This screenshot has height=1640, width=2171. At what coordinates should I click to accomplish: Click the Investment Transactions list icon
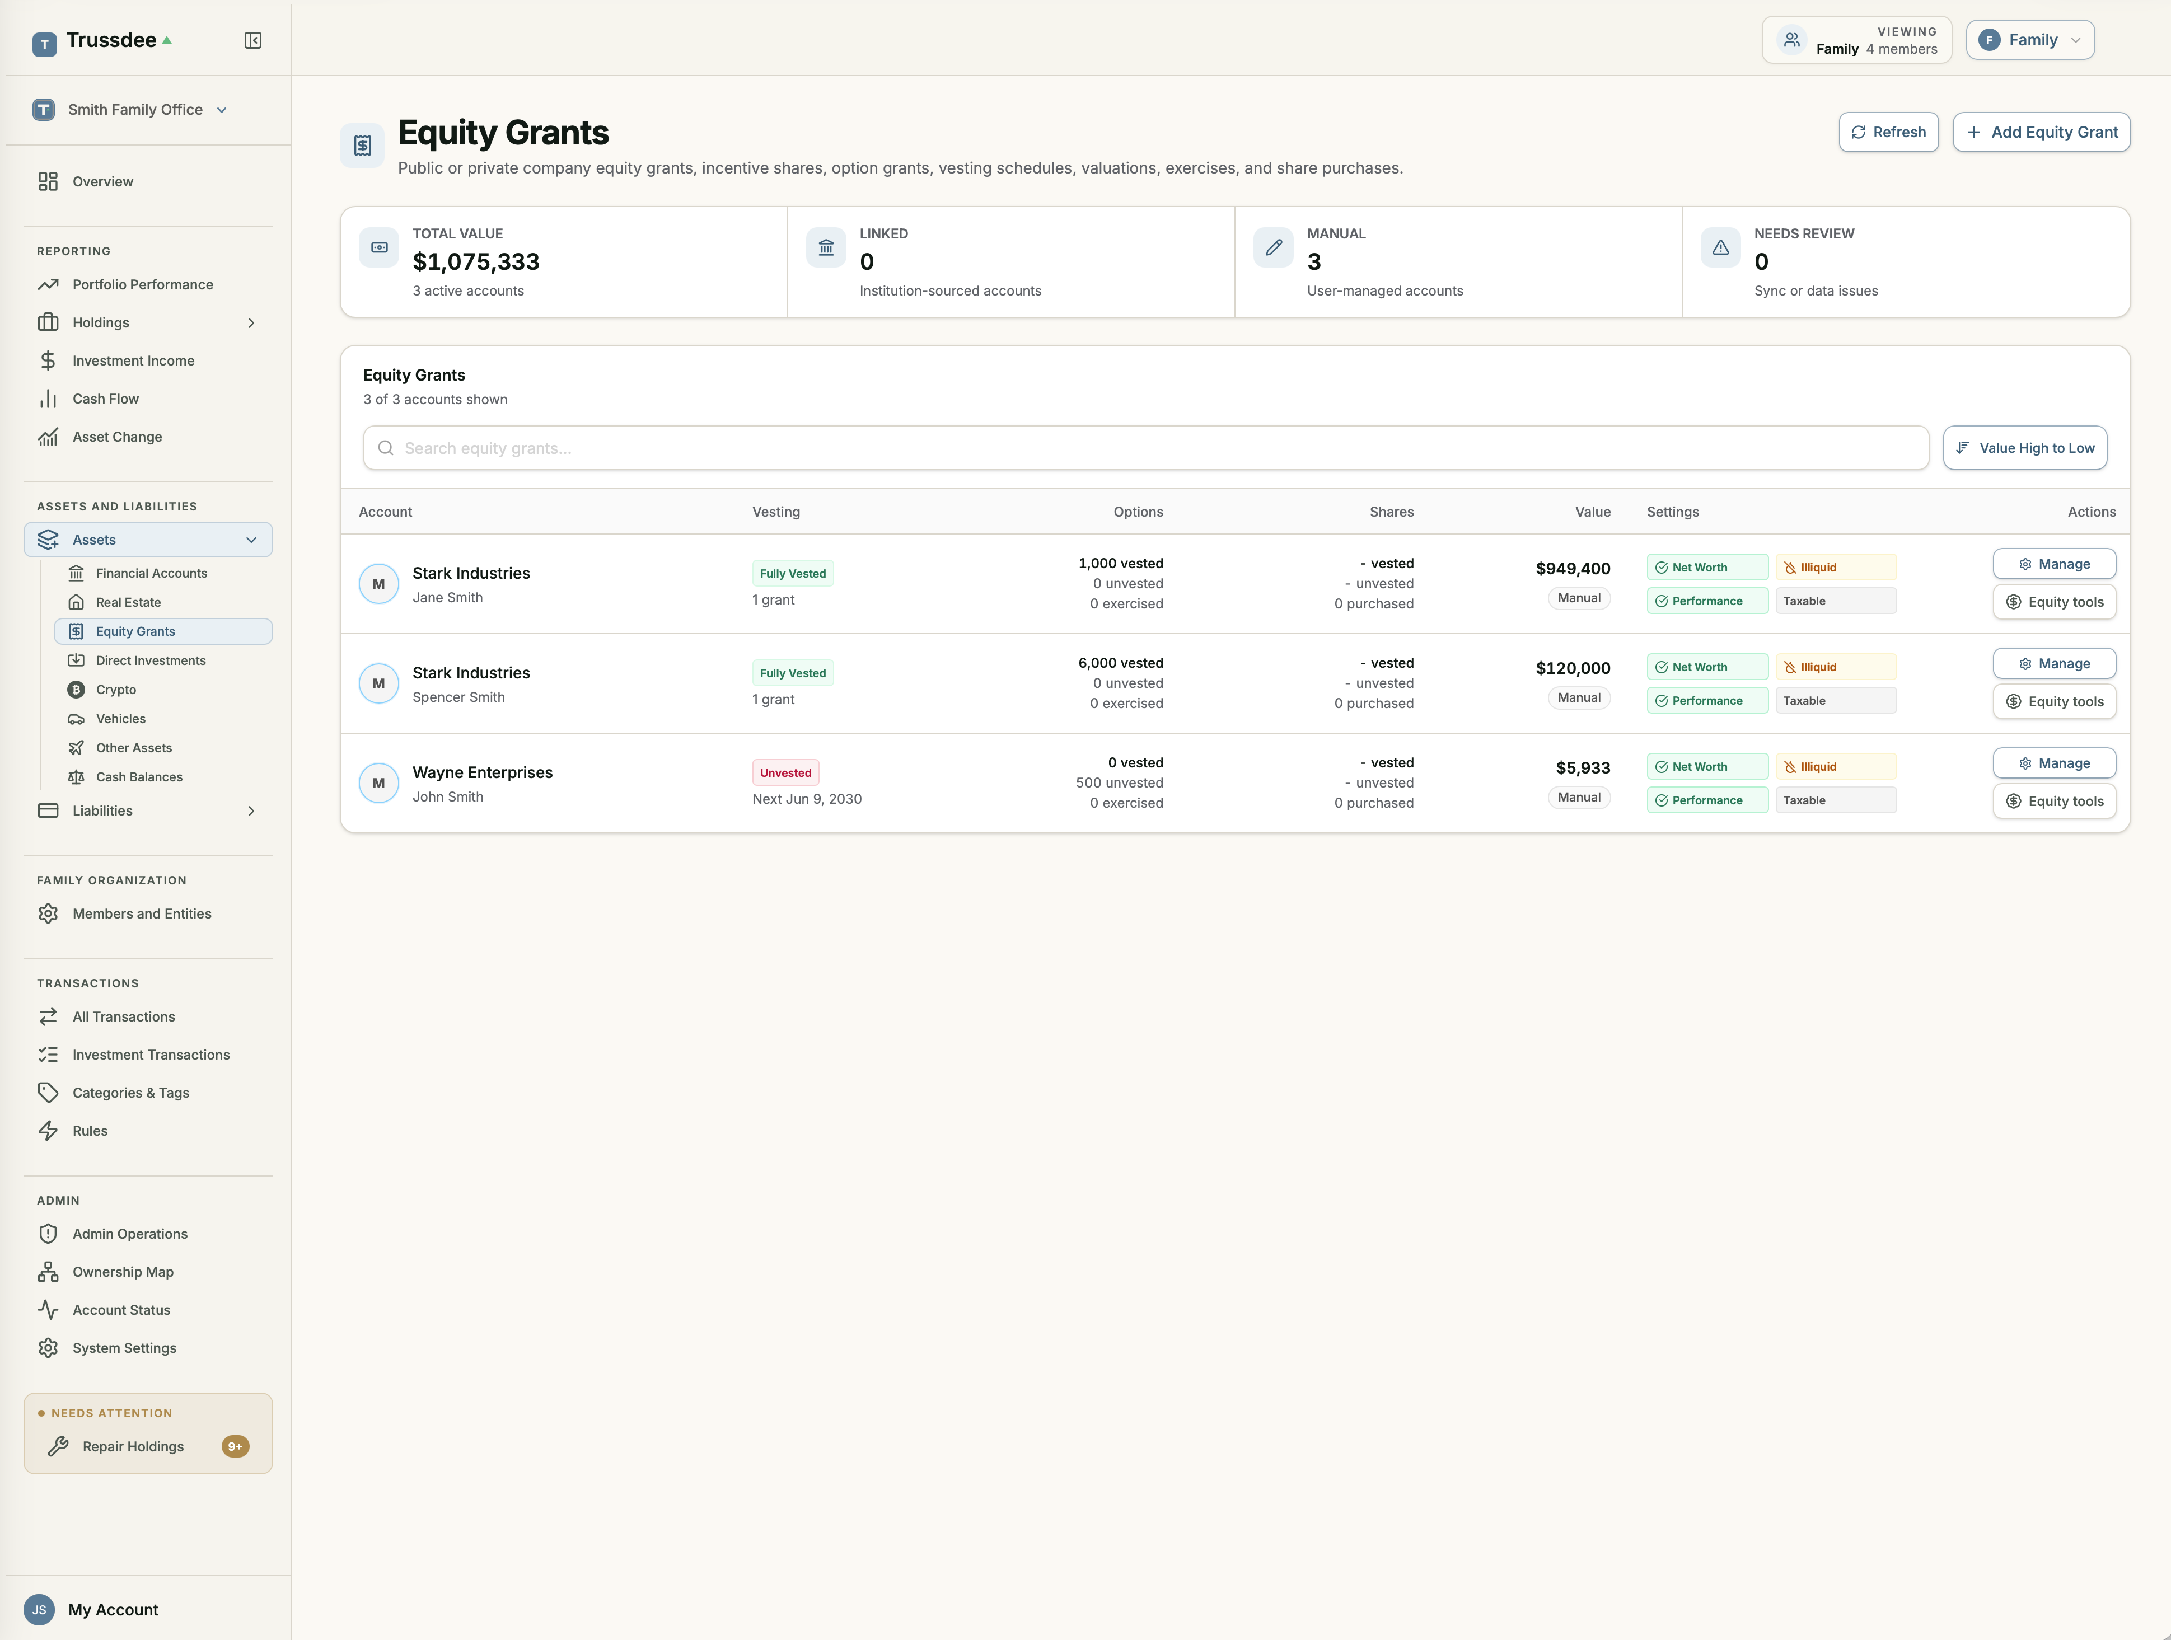48,1055
